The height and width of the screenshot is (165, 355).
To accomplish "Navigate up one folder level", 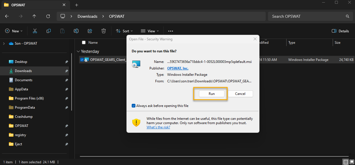I will pyautogui.click(x=34, y=16).
